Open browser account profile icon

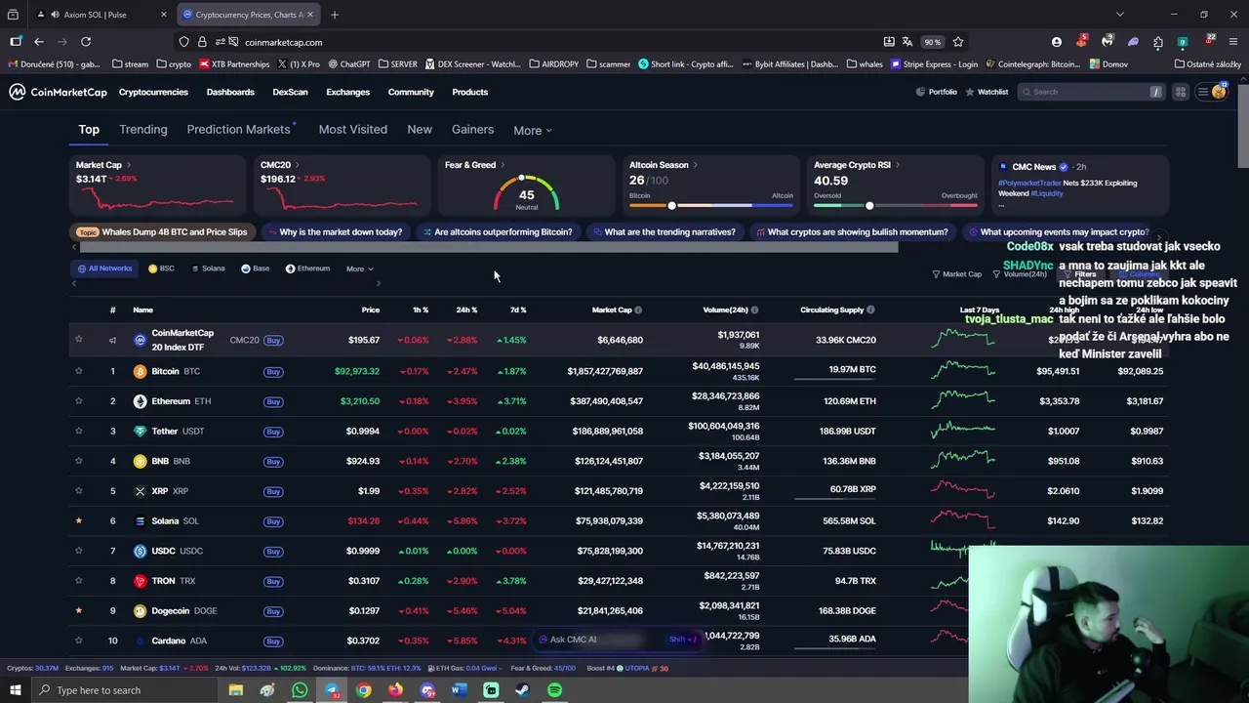coord(1056,42)
